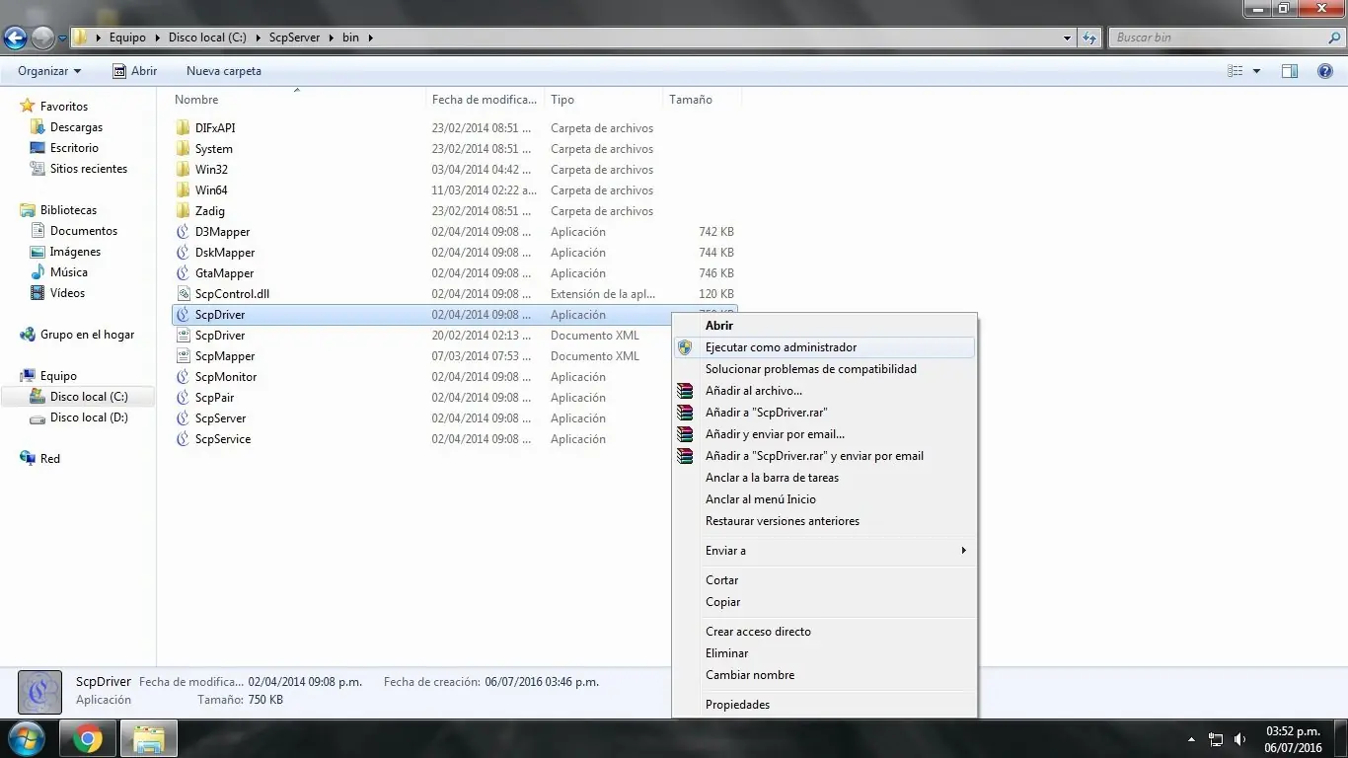This screenshot has width=1348, height=758.
Task: Expand the address bar history dropdown
Action: pos(1068,38)
